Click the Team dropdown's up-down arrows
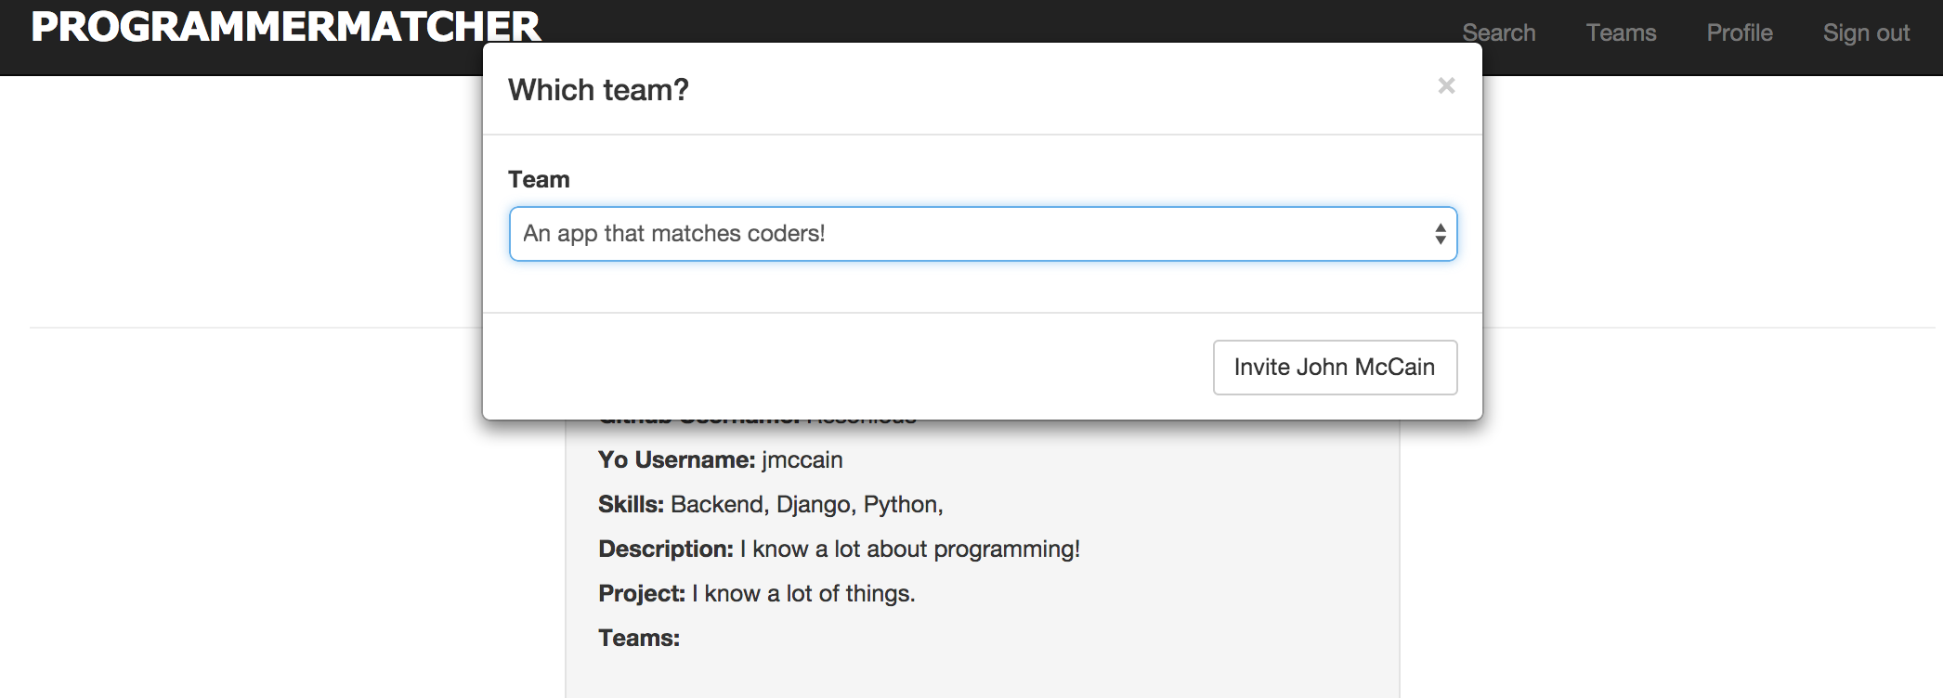This screenshot has height=698, width=1943. tap(1440, 234)
